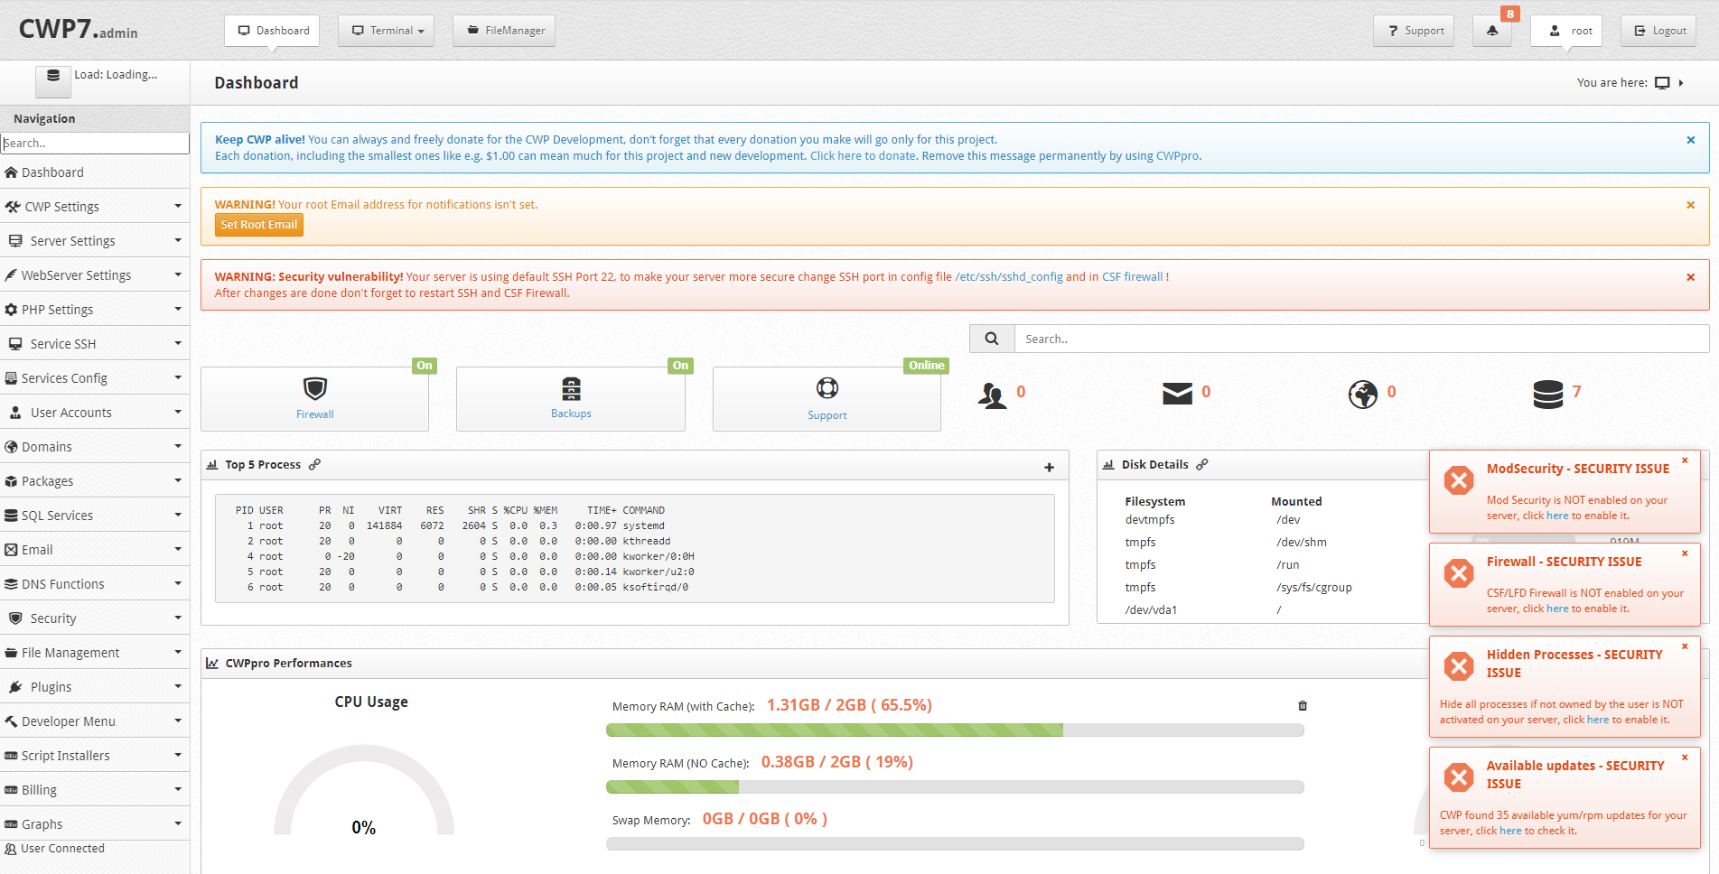This screenshot has width=1719, height=874.
Task: Click the breadcrumb monitor icon
Action: coord(1662,83)
